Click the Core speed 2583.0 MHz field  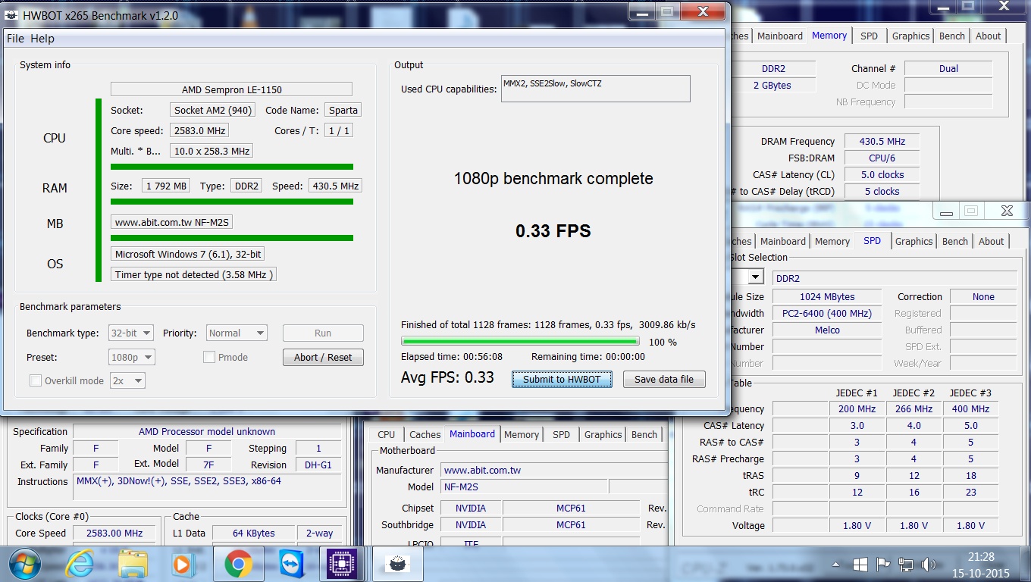click(x=199, y=130)
